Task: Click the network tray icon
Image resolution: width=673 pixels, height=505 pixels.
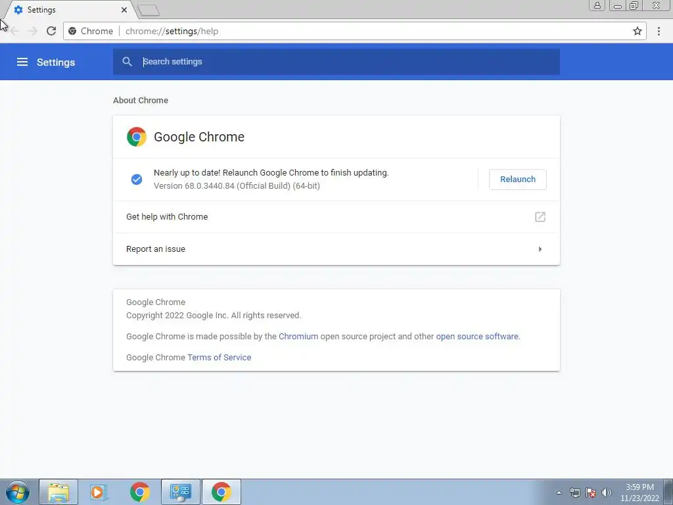Action: pyautogui.click(x=574, y=493)
